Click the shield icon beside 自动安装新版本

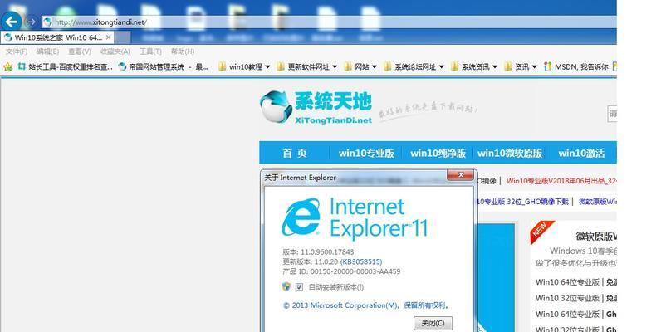point(286,287)
